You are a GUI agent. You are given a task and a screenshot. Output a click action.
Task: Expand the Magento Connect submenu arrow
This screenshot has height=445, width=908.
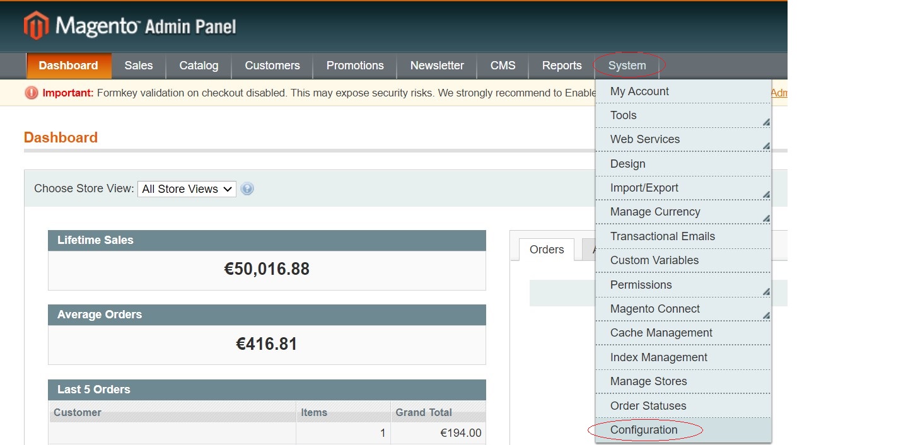point(765,316)
